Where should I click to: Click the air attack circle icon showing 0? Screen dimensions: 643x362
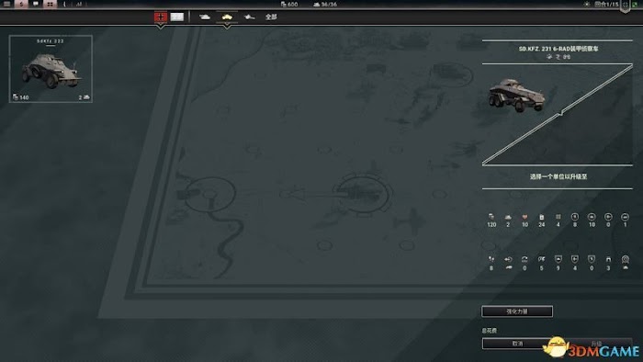[608, 217]
